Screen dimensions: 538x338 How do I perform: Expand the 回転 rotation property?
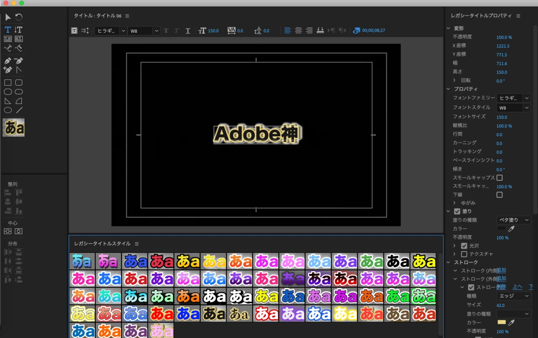[x=454, y=80]
